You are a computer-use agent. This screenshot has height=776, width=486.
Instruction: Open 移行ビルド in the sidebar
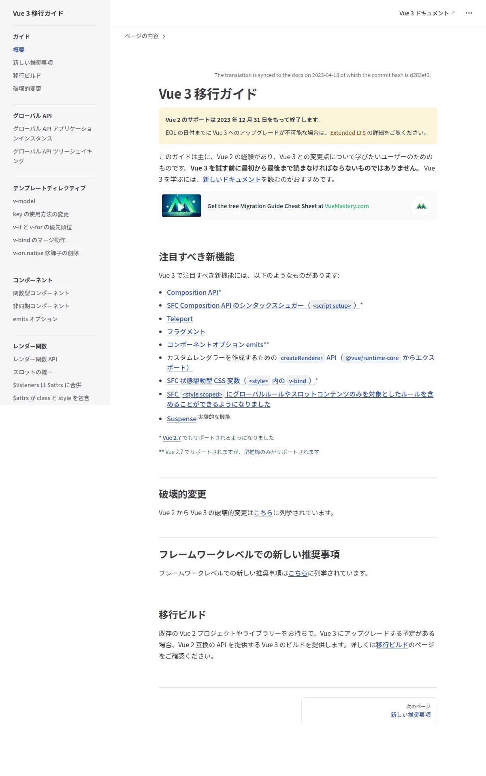[x=27, y=76]
